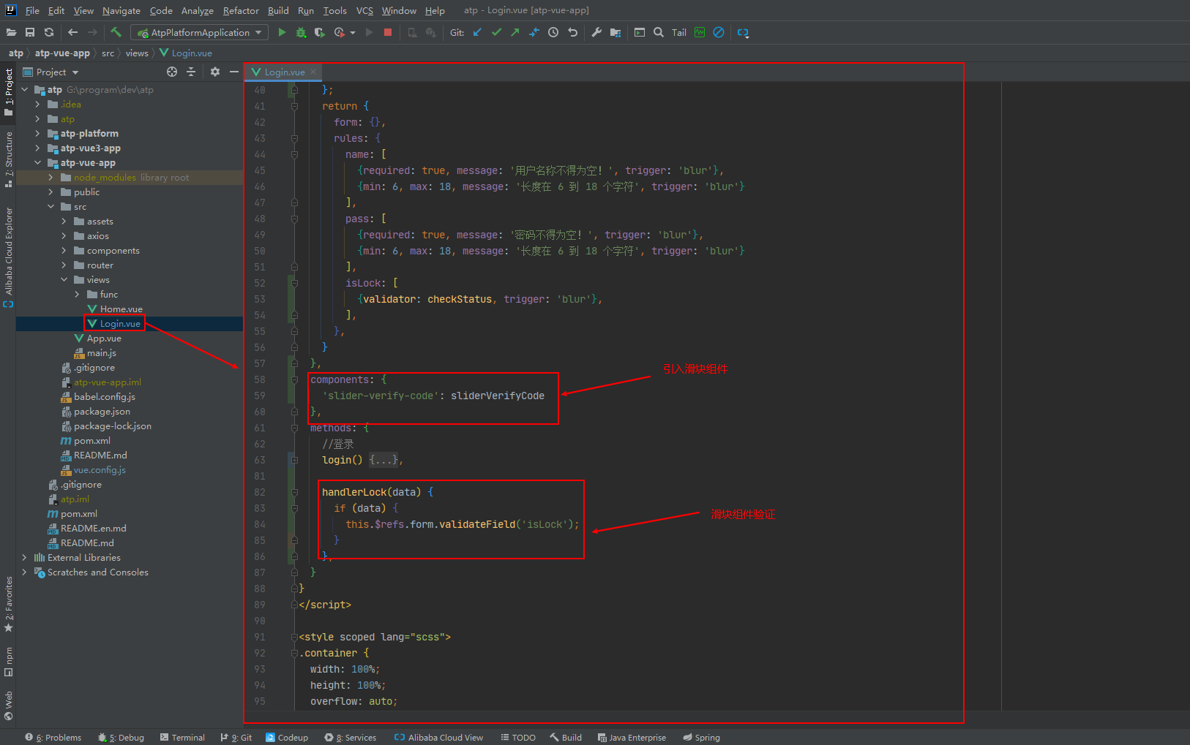Click 'views' in the breadcrumb path
1190x745 pixels.
coord(137,53)
